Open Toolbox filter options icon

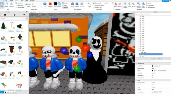coord(27,19)
